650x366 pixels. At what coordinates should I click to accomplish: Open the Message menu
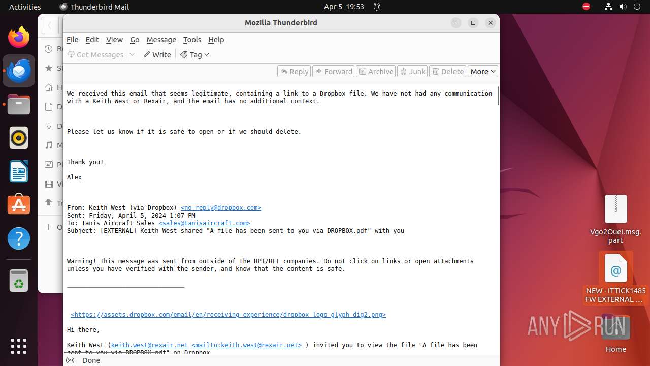coord(161,40)
